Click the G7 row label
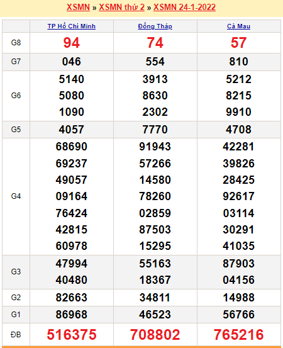 16,62
